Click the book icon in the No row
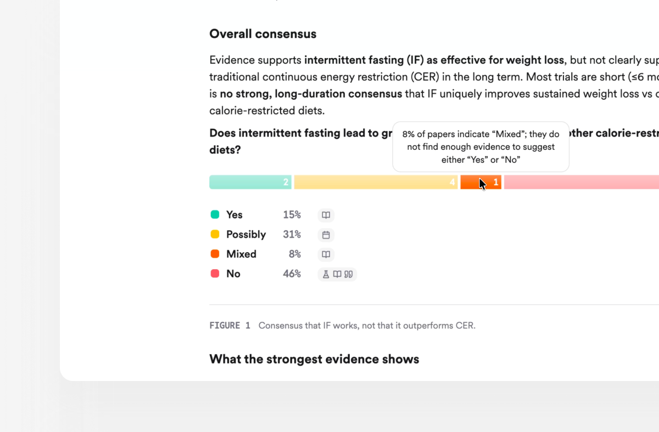Screen dimensions: 659x432 (337, 274)
